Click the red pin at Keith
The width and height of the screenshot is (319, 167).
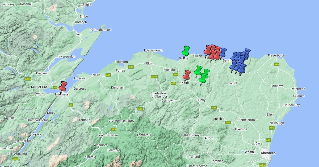pyautogui.click(x=187, y=75)
